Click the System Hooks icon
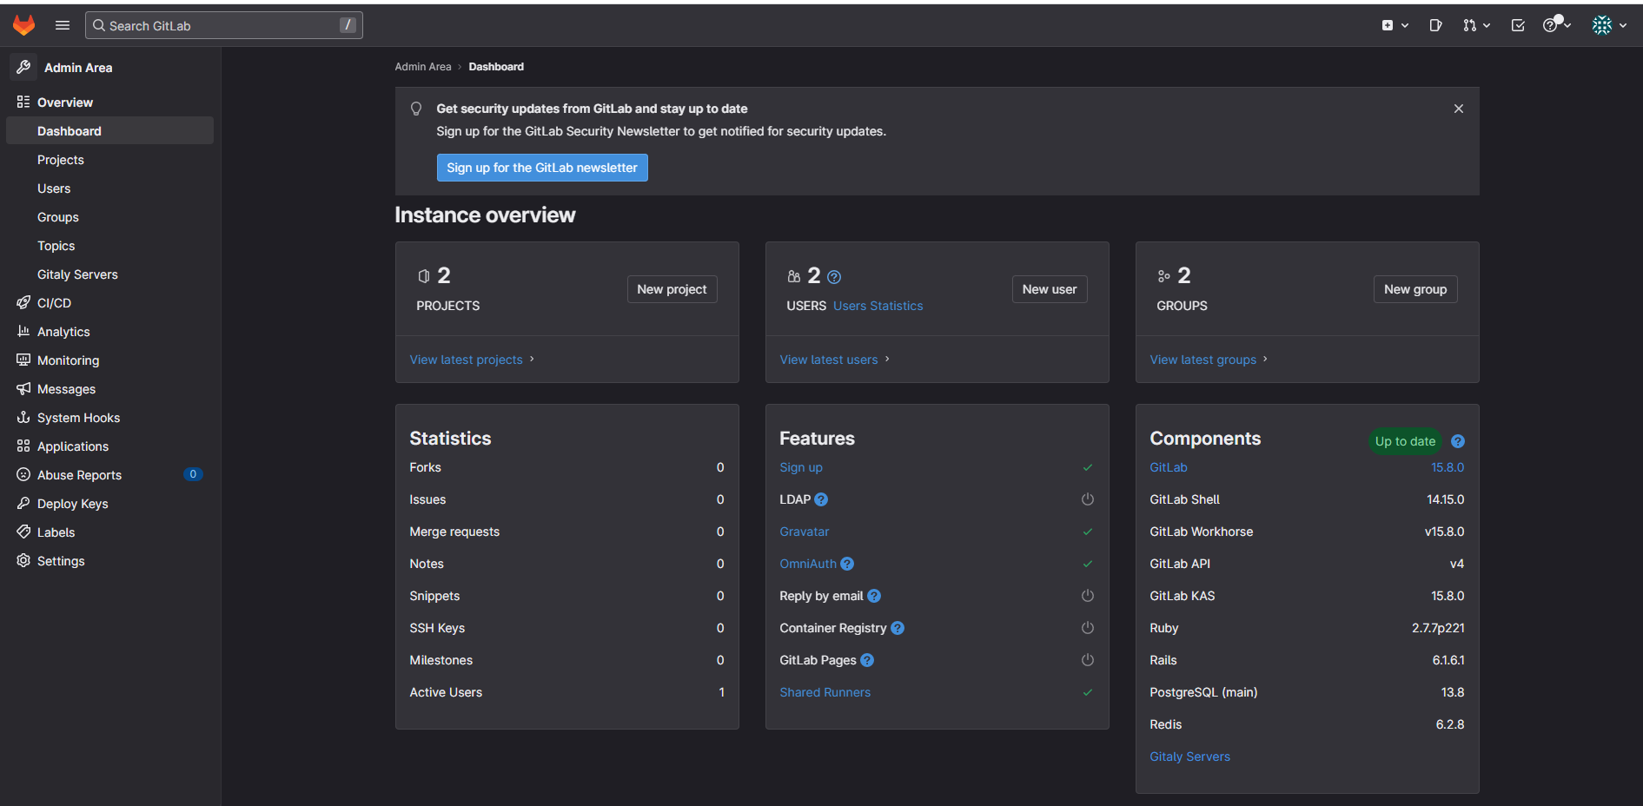The image size is (1643, 806). tap(23, 417)
